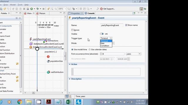Click the 8:00:00 AM time stepper
The image size is (188, 105).
tap(128, 59)
